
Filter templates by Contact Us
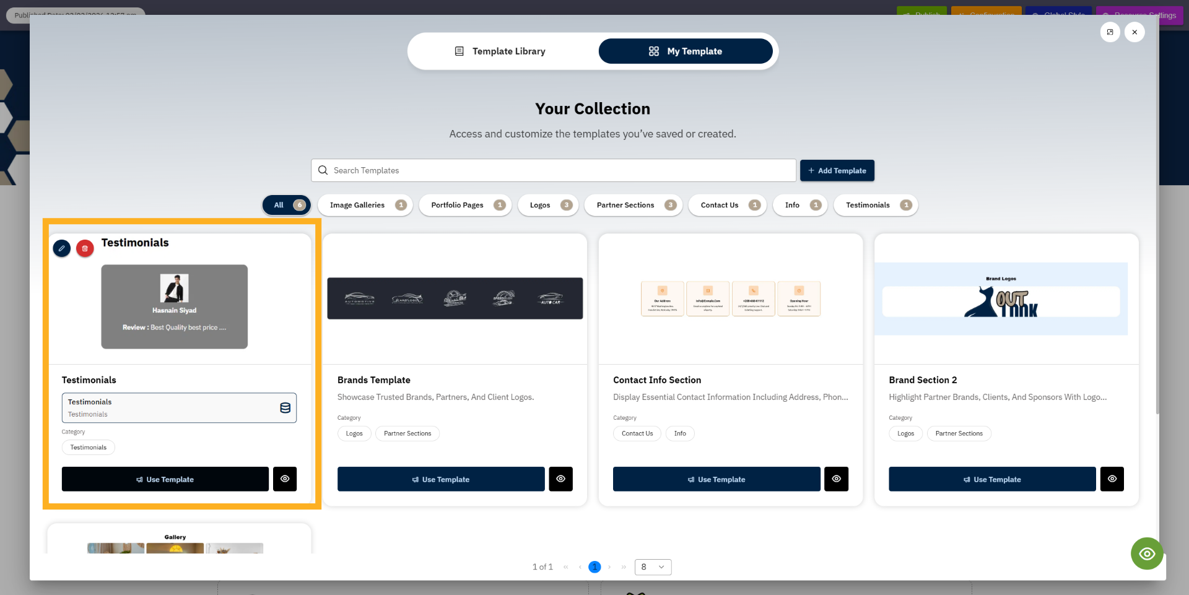click(x=728, y=205)
